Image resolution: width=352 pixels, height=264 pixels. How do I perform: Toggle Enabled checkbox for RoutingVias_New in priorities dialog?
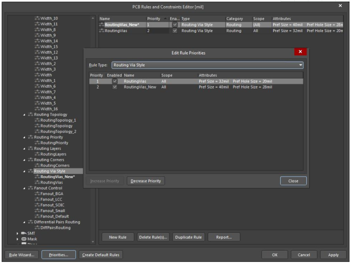(115, 87)
